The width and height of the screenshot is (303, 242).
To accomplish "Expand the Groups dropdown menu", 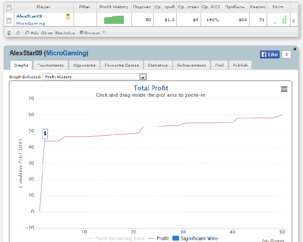I will coord(92,32).
